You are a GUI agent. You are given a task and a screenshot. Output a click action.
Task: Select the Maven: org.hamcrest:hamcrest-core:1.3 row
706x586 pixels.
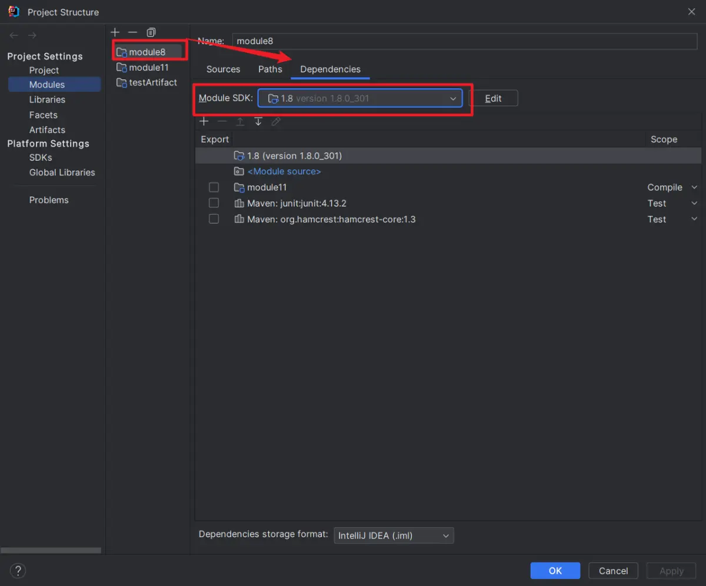pyautogui.click(x=448, y=219)
